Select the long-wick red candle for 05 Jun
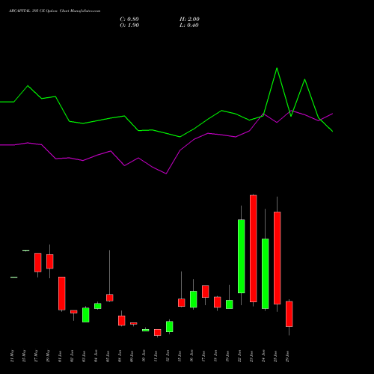Image resolution: width=374 pixels, height=374 pixels. click(x=110, y=298)
